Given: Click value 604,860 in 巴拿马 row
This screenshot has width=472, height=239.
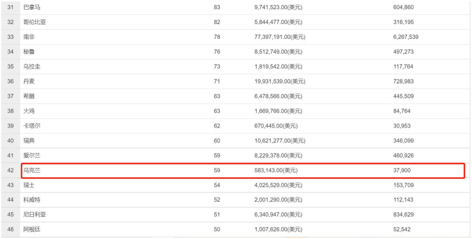Looking at the screenshot, I should pos(403,7).
